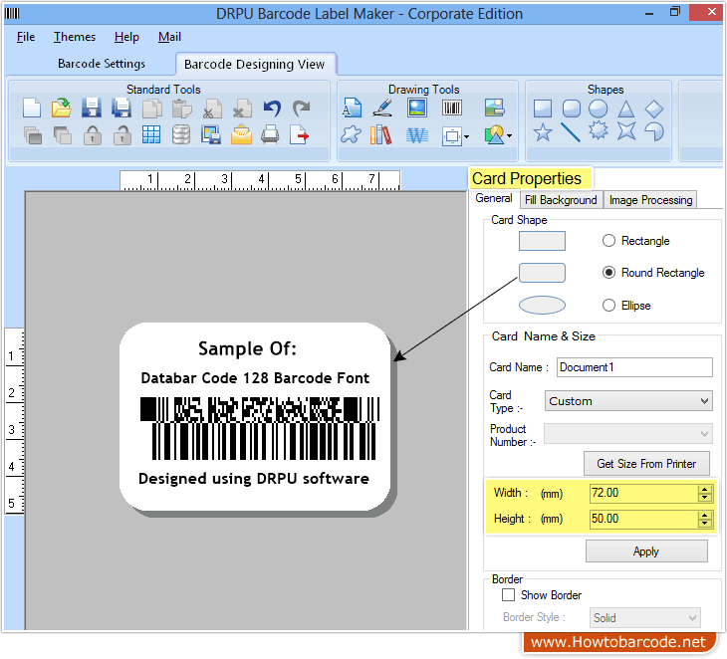Open the Card Type dropdown

(x=628, y=401)
